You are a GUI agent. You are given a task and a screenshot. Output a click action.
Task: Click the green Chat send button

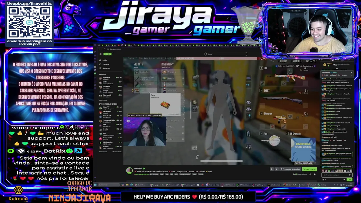coord(349,180)
